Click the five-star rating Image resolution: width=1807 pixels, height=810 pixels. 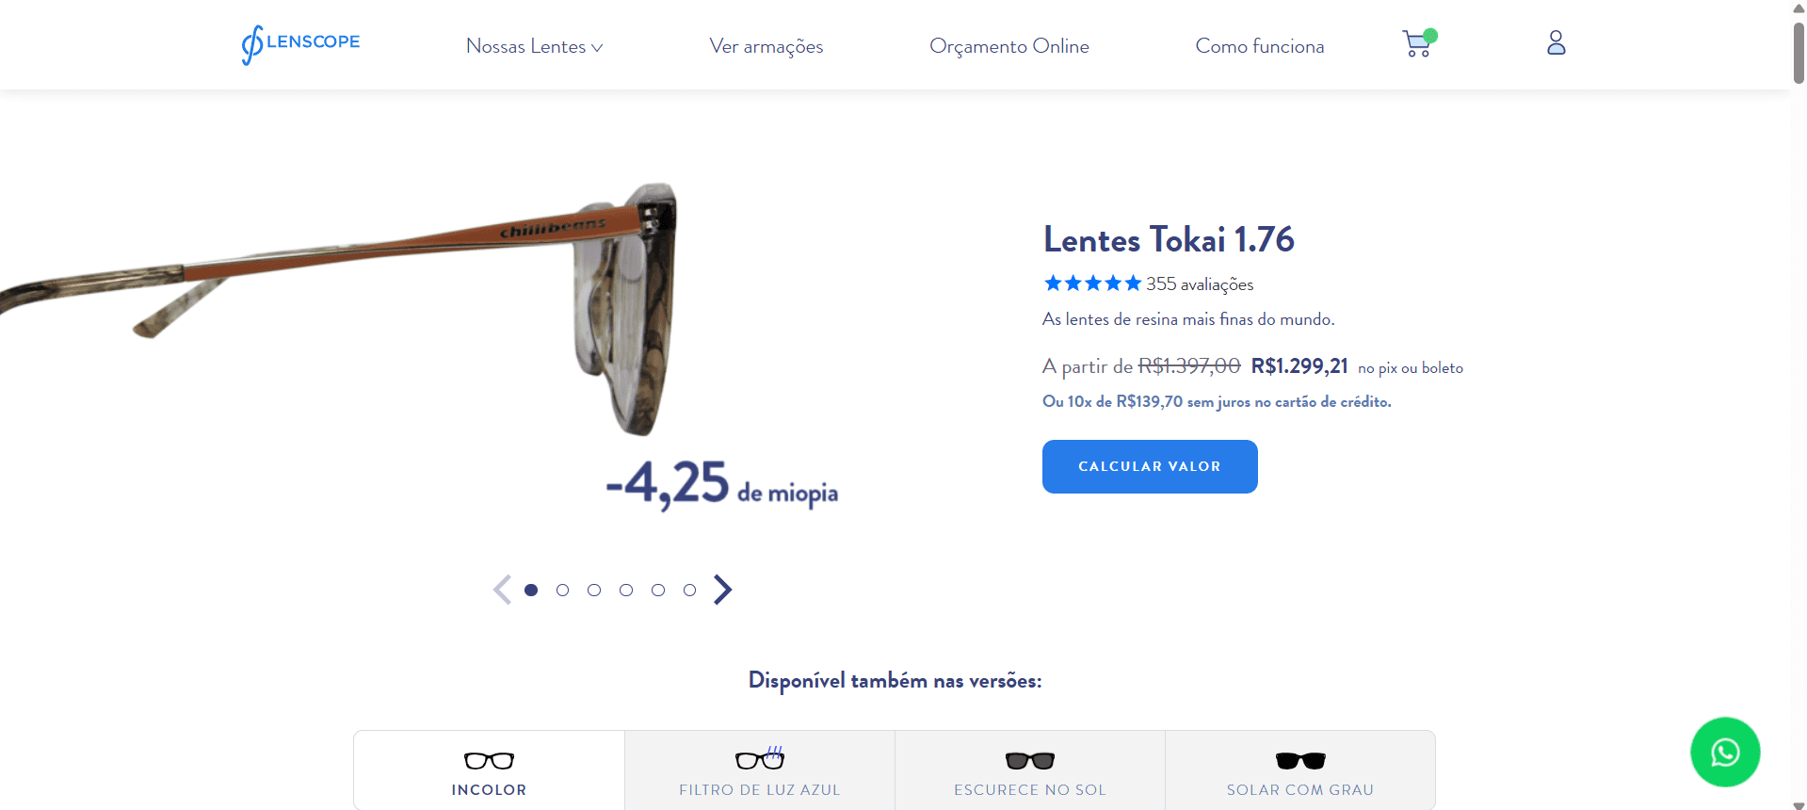(x=1092, y=283)
